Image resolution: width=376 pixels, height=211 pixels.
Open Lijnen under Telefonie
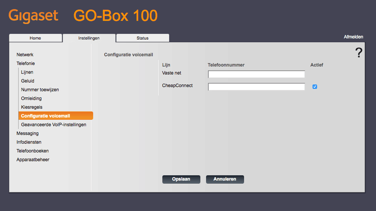point(27,72)
